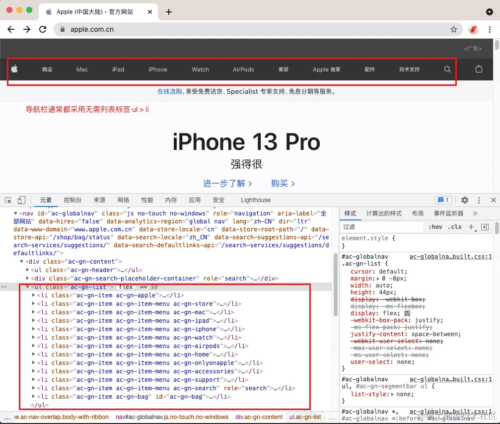
Task: Close the Apple (中国大陆) tab
Action: 150,12
